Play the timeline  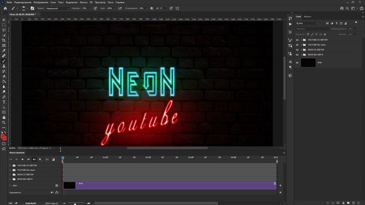pyautogui.click(x=23, y=159)
